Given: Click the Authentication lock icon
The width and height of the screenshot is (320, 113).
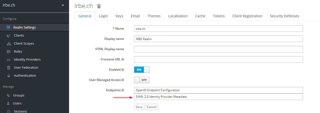Looking at the screenshot, I should coord(9,76).
